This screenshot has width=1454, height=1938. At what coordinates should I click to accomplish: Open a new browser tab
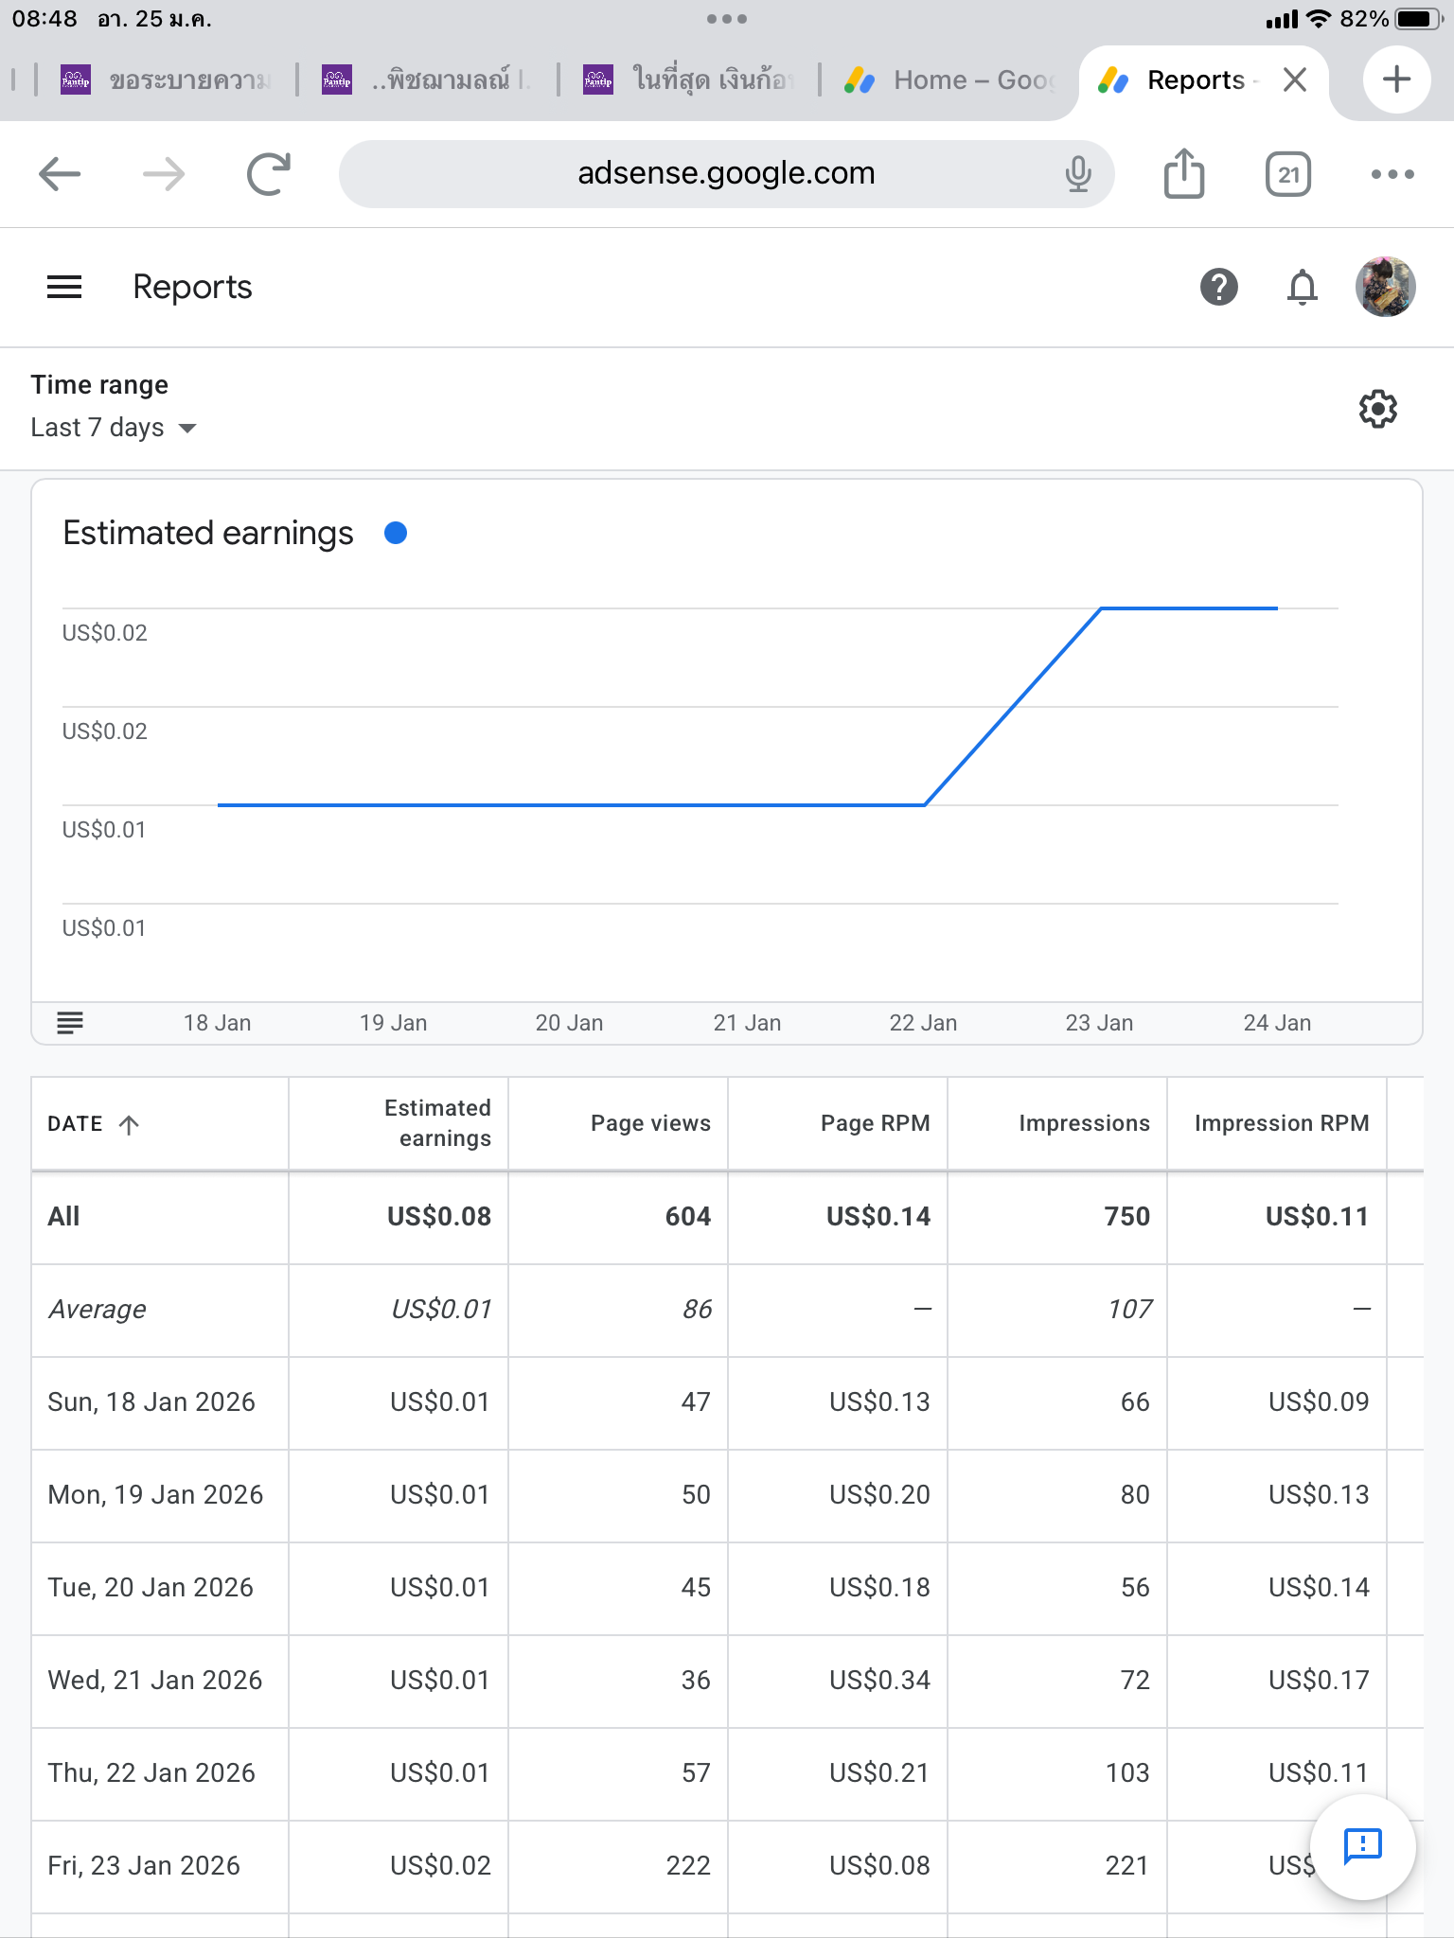(x=1396, y=80)
